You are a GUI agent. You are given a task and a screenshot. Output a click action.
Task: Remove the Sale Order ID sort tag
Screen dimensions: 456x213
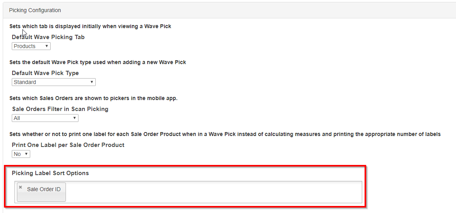click(20, 187)
